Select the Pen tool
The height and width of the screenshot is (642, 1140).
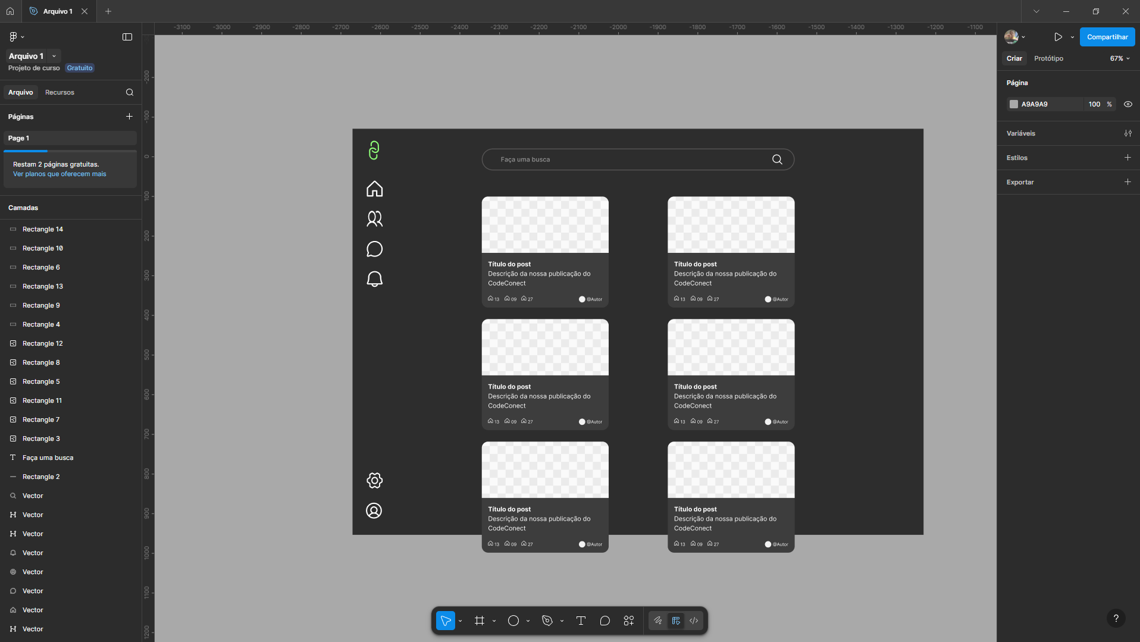tap(547, 621)
